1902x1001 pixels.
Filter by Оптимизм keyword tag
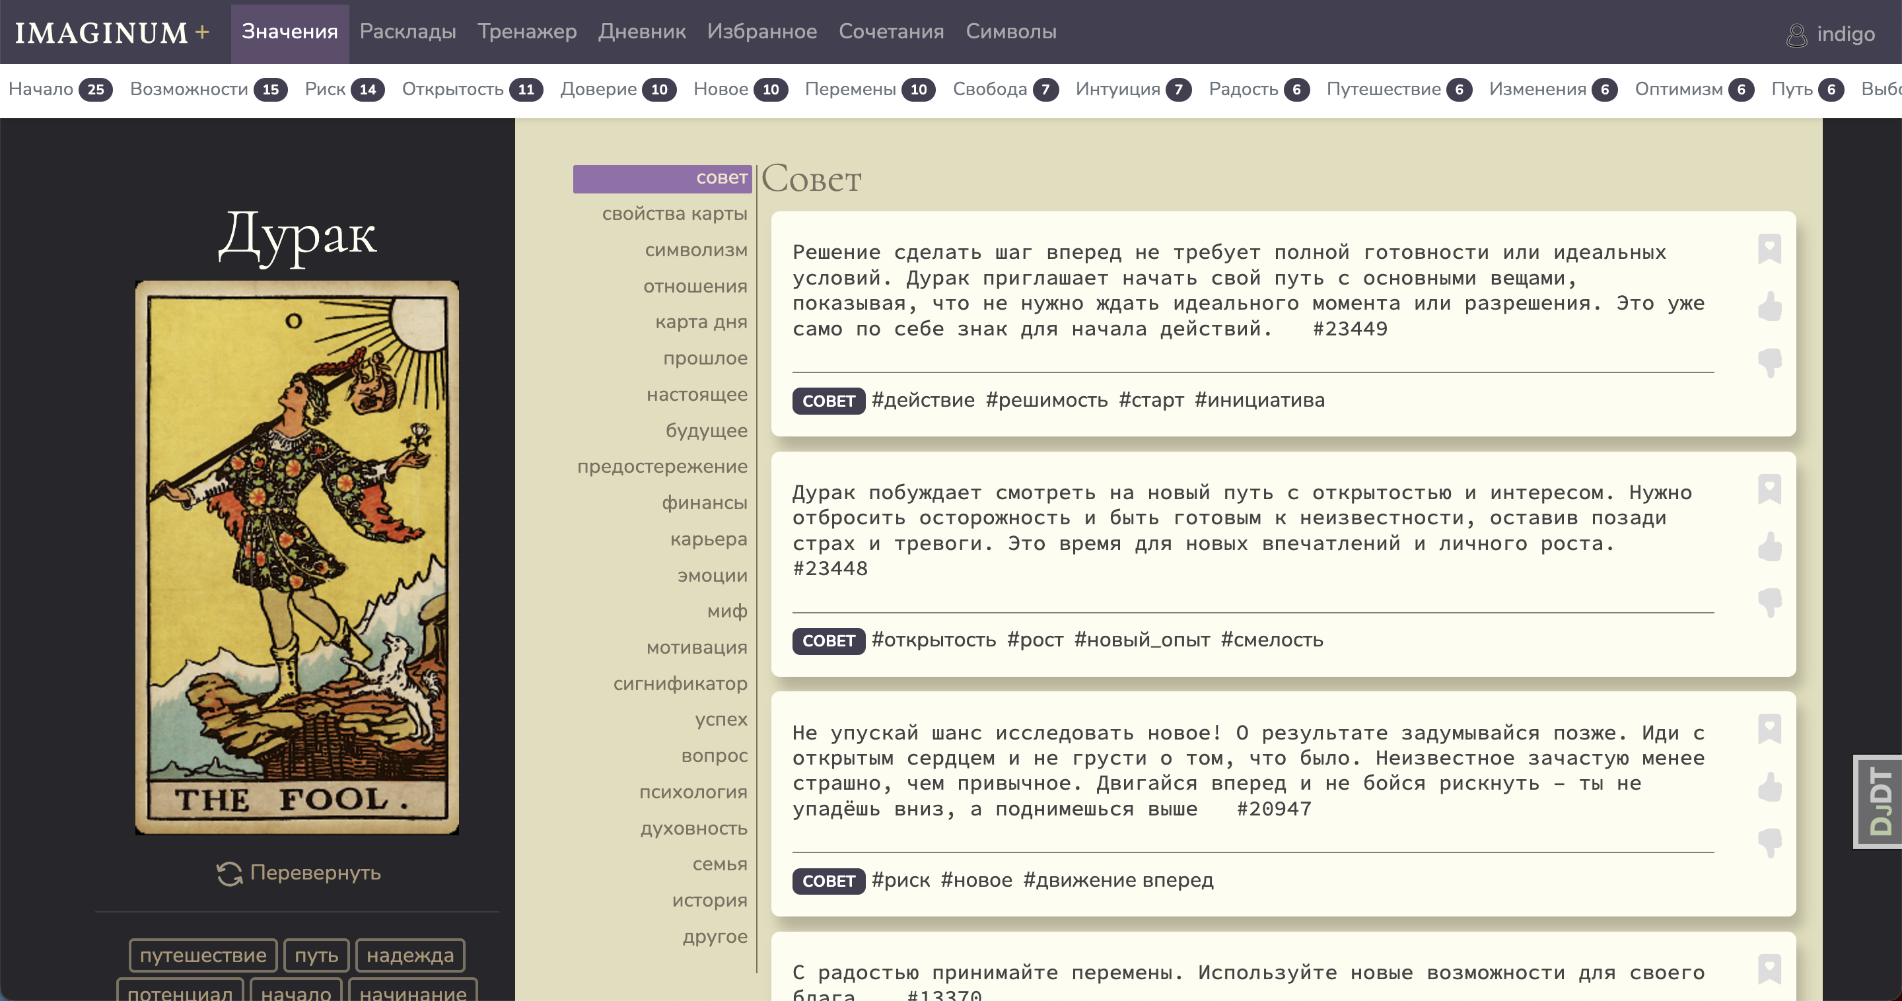pos(1694,89)
